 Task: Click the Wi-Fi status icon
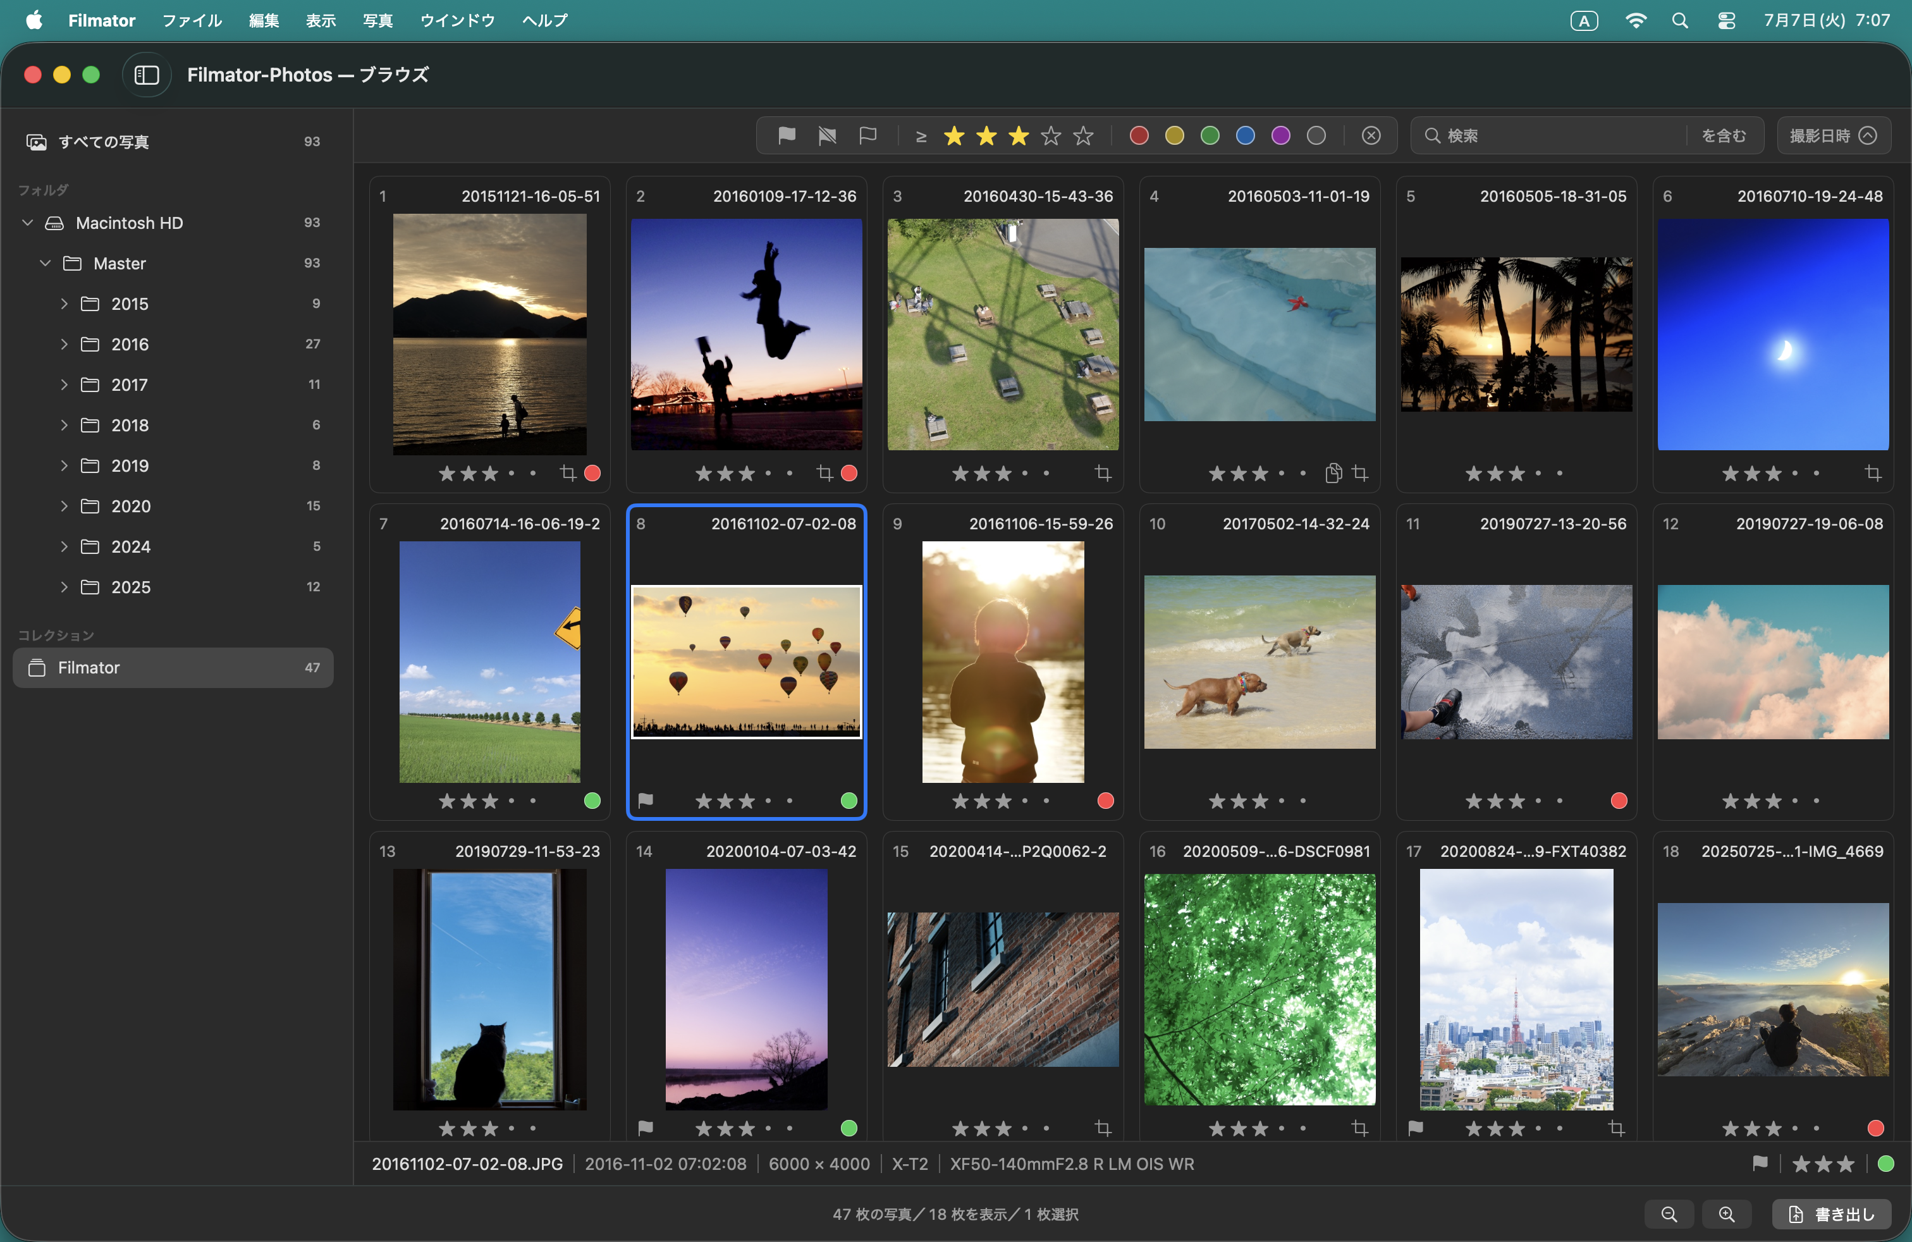[x=1635, y=20]
